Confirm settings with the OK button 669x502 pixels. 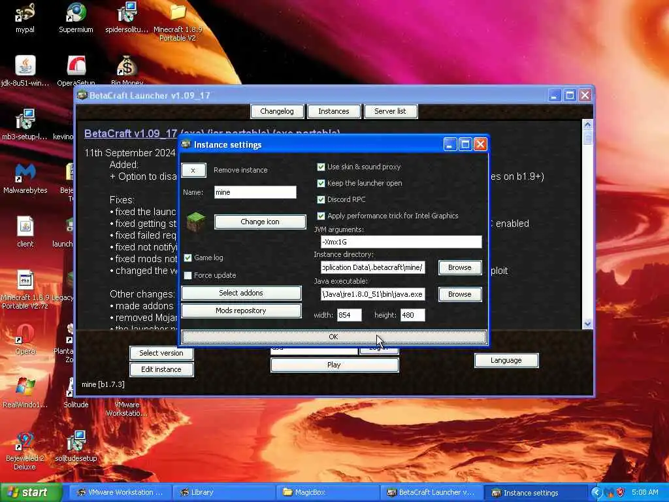point(334,337)
